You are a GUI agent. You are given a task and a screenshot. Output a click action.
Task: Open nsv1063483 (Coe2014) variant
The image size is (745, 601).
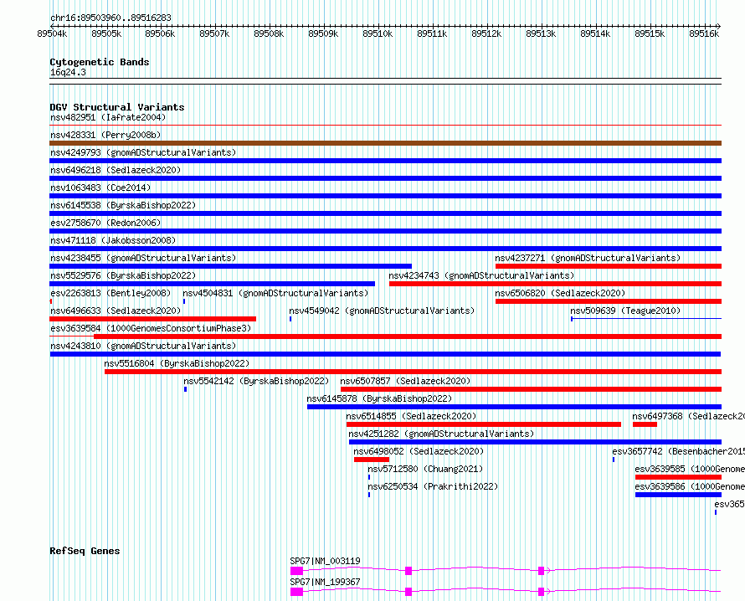pos(100,187)
